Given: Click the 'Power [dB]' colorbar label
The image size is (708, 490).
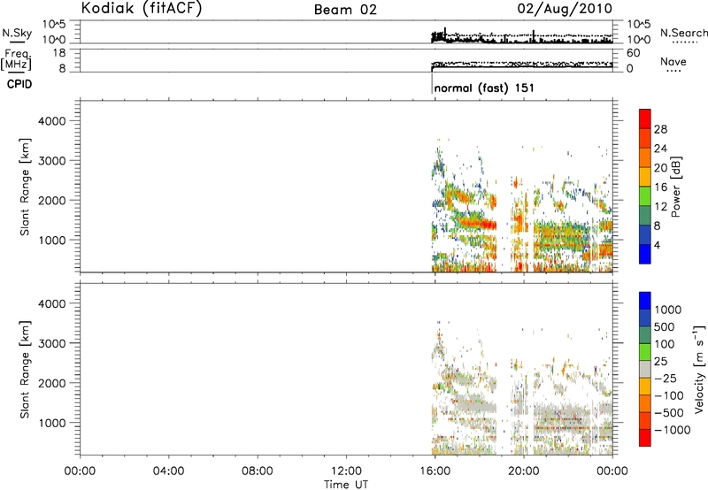Looking at the screenshot, I should coord(675,187).
